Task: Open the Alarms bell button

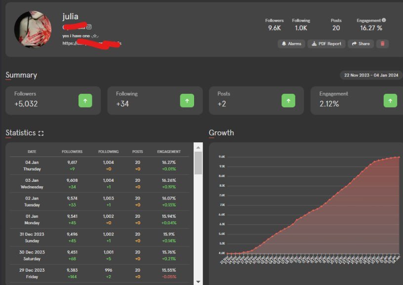Action: (x=291, y=43)
